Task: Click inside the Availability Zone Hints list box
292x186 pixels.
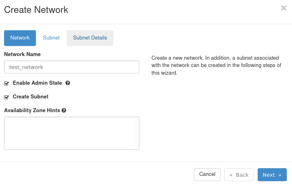Action: click(x=71, y=133)
